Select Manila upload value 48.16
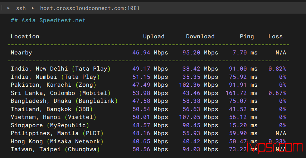306x158 pixels. (x=141, y=133)
